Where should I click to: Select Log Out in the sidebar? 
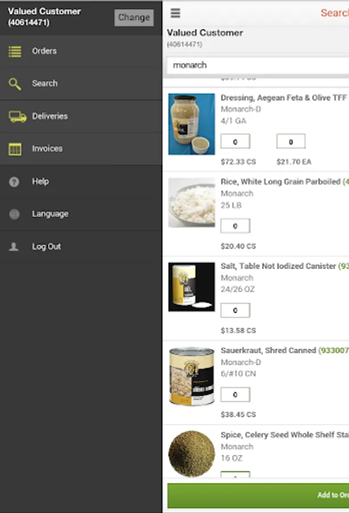(x=81, y=247)
